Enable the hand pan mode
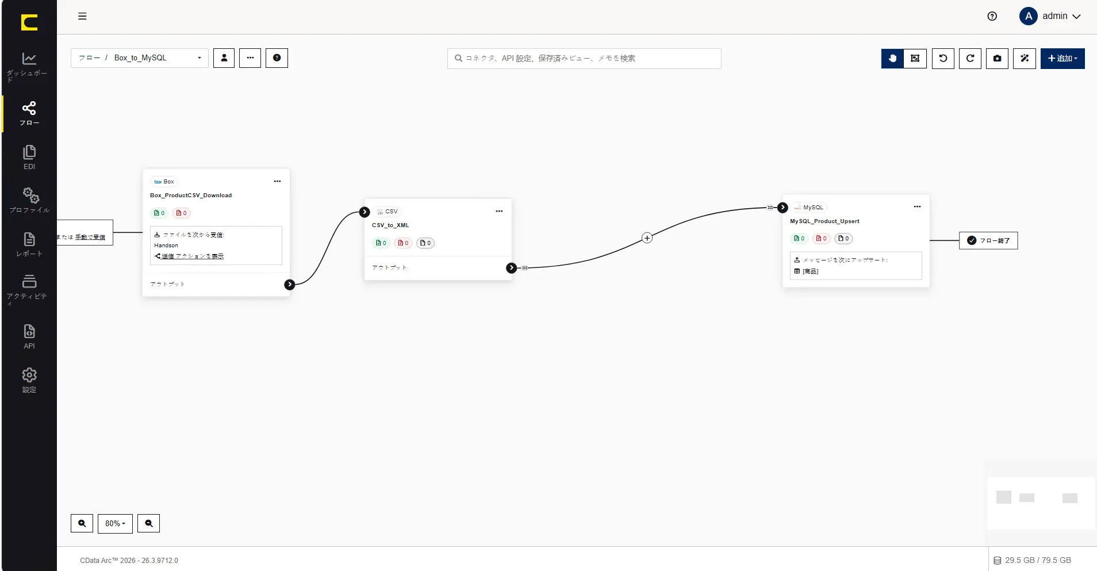This screenshot has height=571, width=1097. pyautogui.click(x=892, y=58)
